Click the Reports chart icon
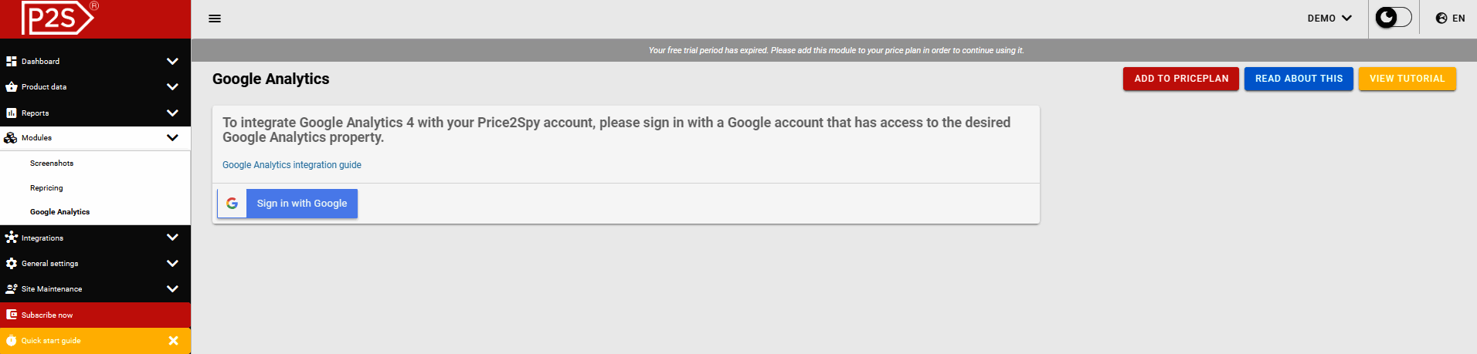1477x354 pixels. [12, 113]
